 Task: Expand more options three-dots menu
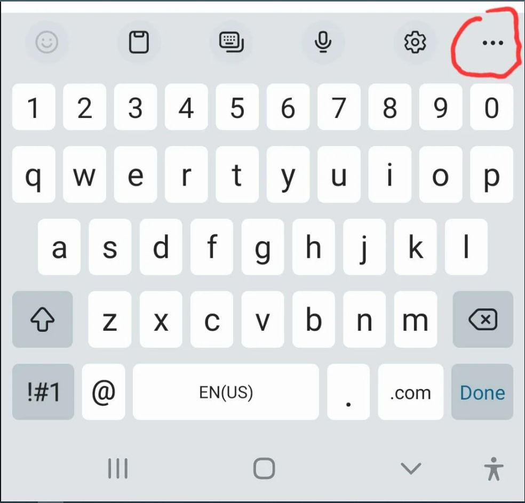[492, 43]
